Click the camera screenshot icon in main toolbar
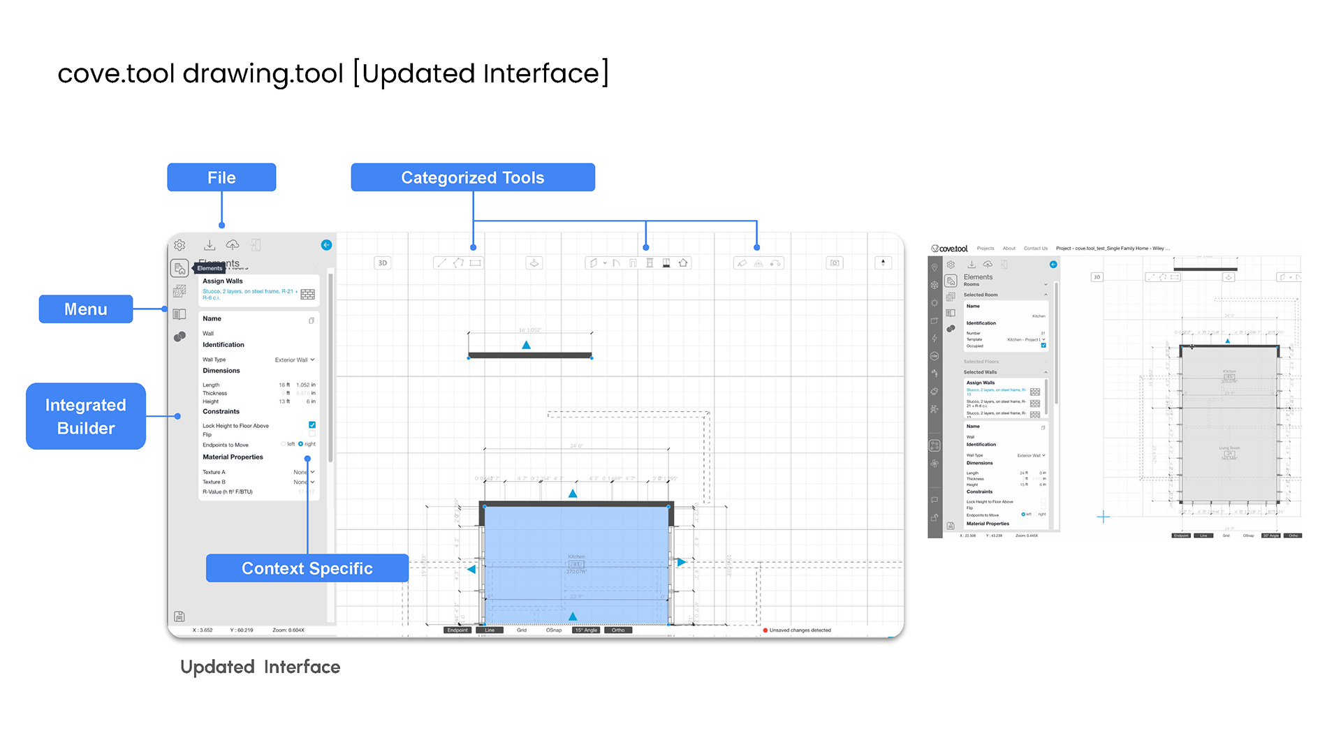The width and height of the screenshot is (1341, 754). [835, 263]
